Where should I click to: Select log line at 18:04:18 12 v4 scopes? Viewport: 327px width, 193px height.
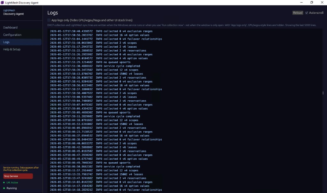[x=94, y=120]
